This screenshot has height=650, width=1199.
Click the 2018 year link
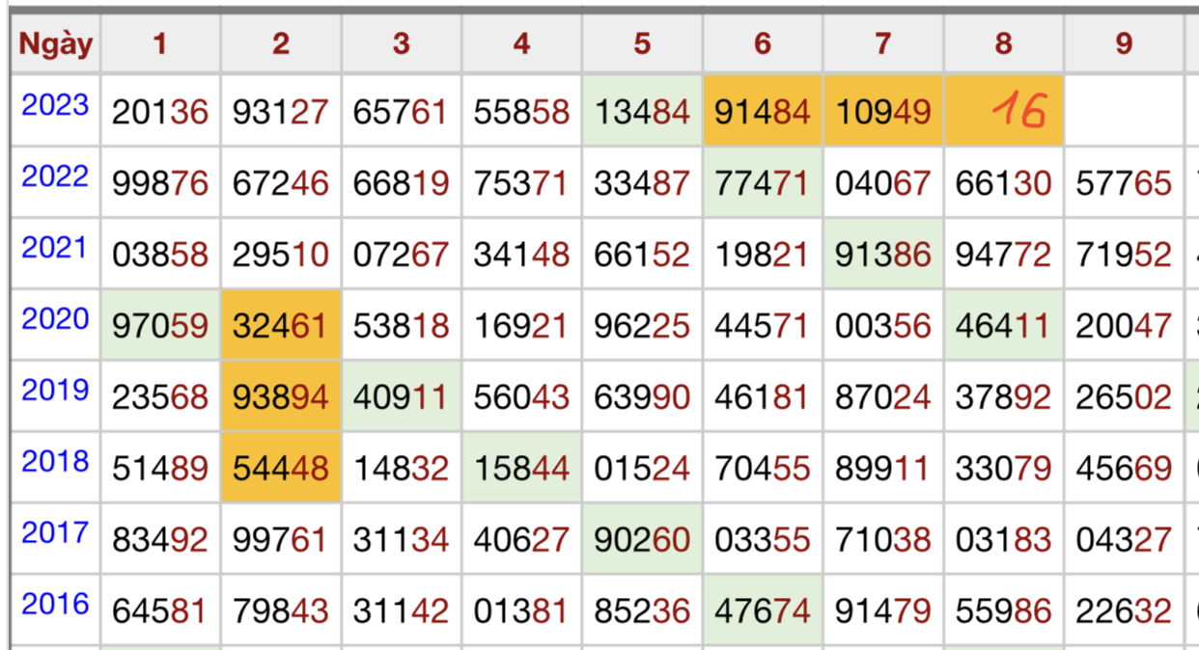click(55, 462)
